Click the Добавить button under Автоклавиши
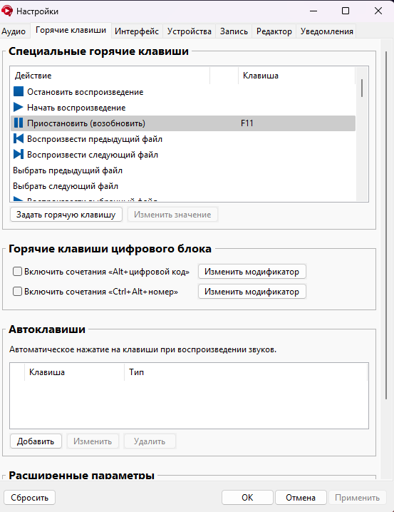Viewport: 394px width, 512px height. coord(36,441)
